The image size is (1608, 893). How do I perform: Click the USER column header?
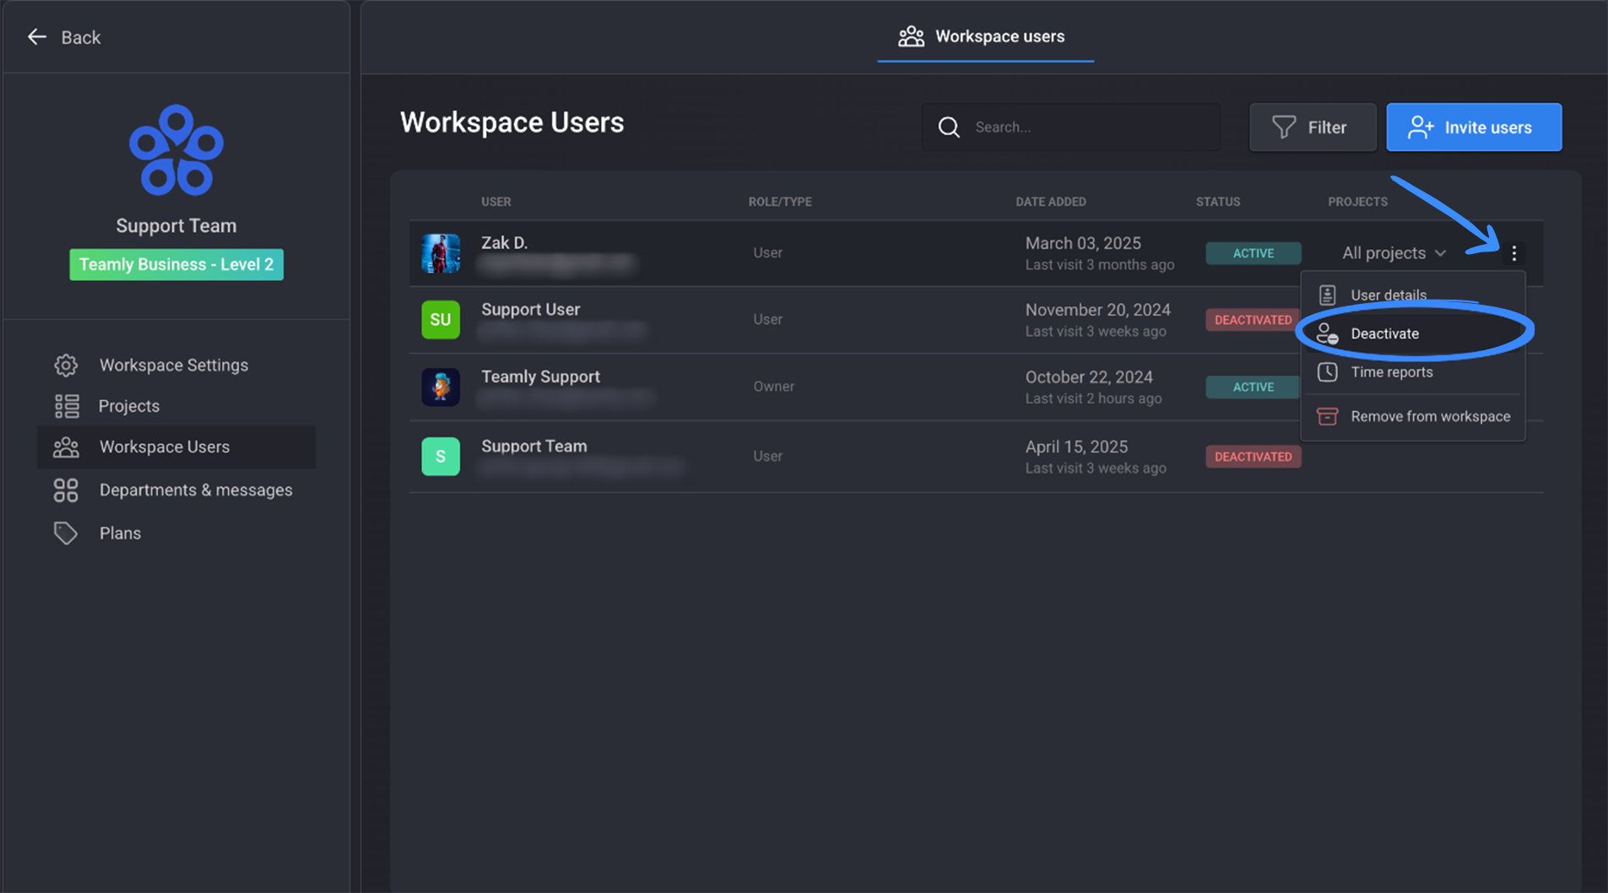click(x=495, y=202)
